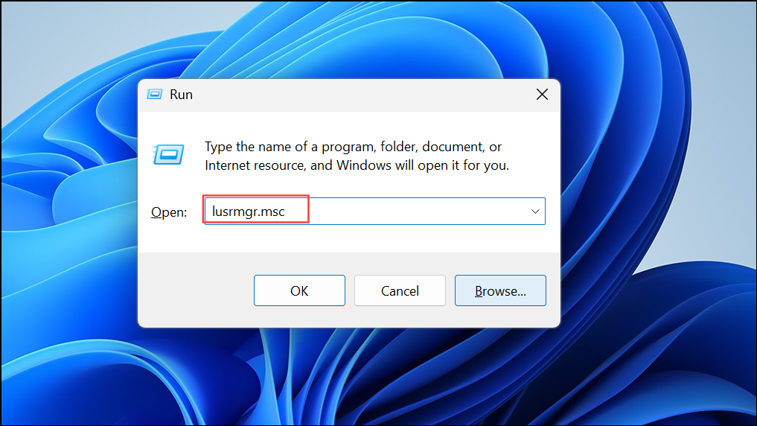Cancel the Run dialog
Viewport: 757px width, 426px height.
click(x=400, y=290)
